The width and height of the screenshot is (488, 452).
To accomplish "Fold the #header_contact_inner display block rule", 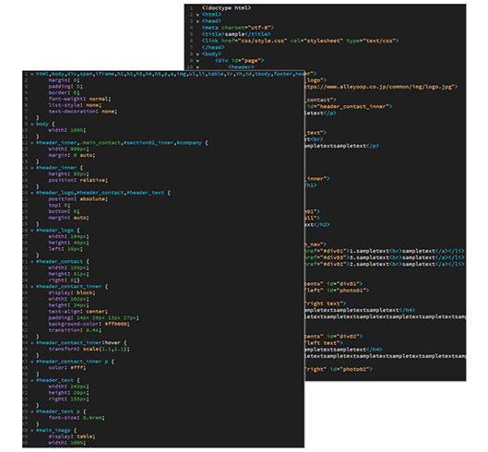I will click(x=32, y=287).
